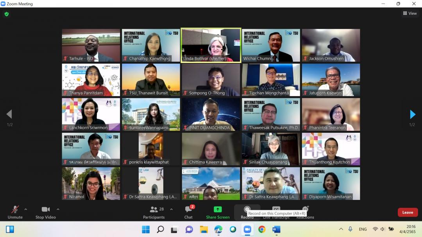Expand audio options arrow next to Unmute
The image size is (422, 237).
click(x=26, y=209)
